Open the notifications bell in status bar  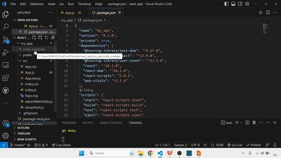click(275, 145)
